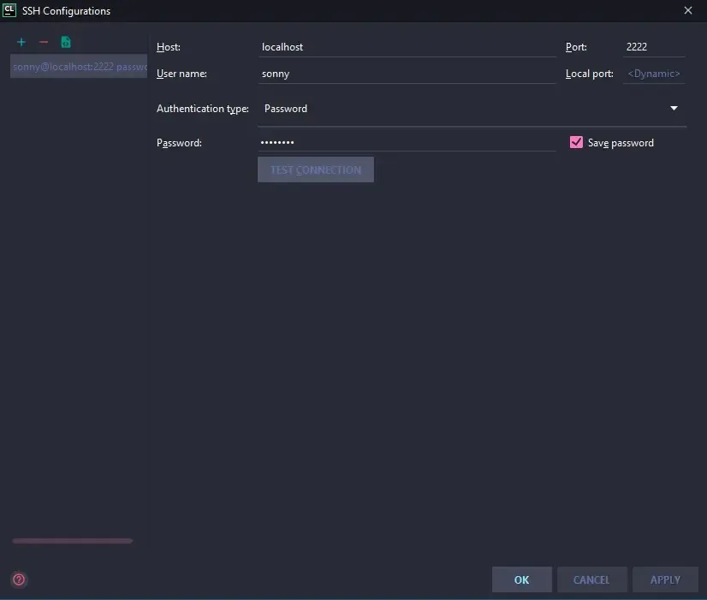Click the Apply button
The image size is (707, 600).
click(665, 579)
